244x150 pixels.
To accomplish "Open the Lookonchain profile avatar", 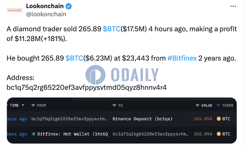I will point(15,10).
